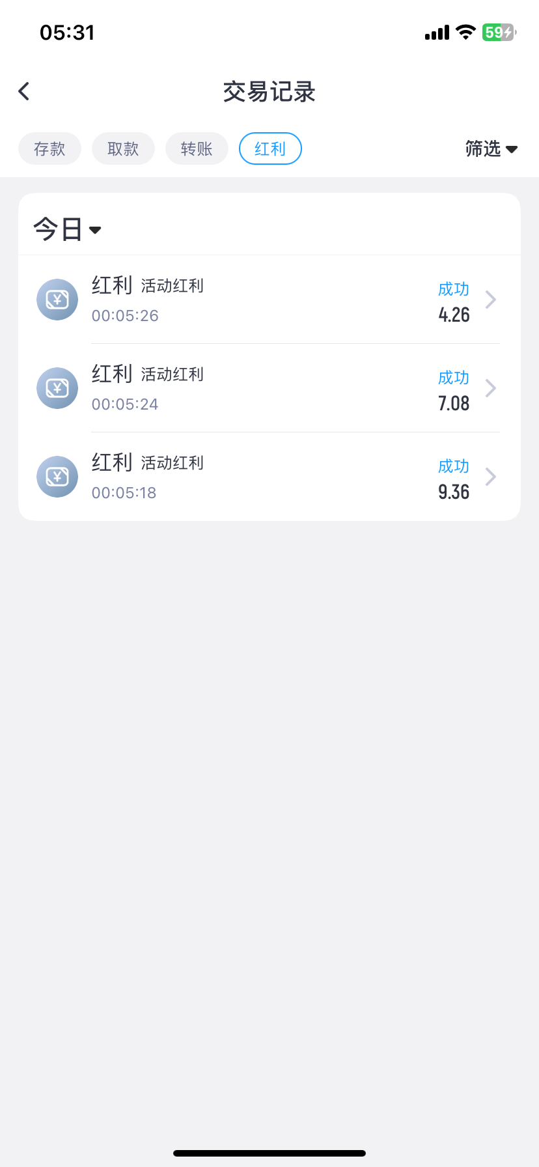Image resolution: width=539 pixels, height=1167 pixels.
Task: Tap the cellular signal bars icon
Action: point(437,33)
